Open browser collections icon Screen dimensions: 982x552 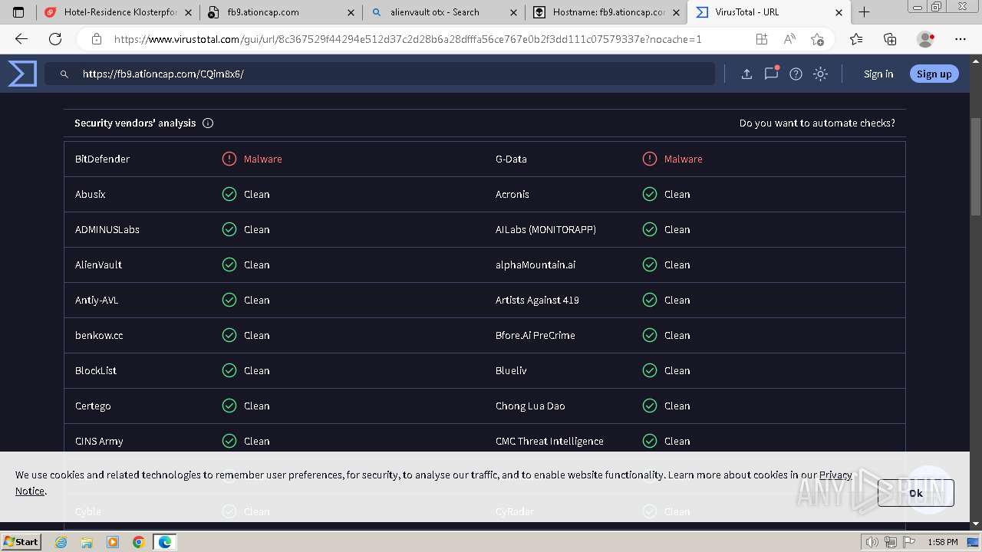coord(890,39)
